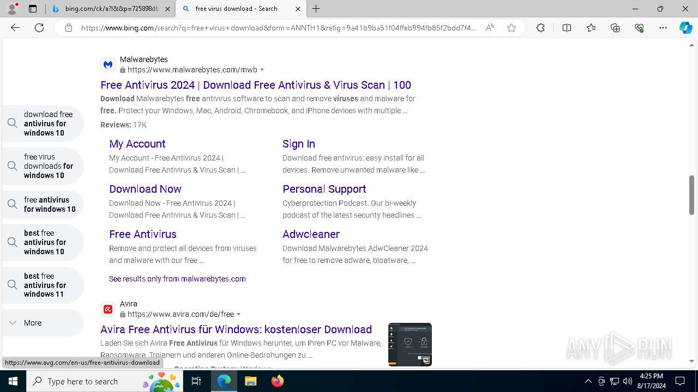
Task: Go back with the browser back arrow
Action: 15,28
